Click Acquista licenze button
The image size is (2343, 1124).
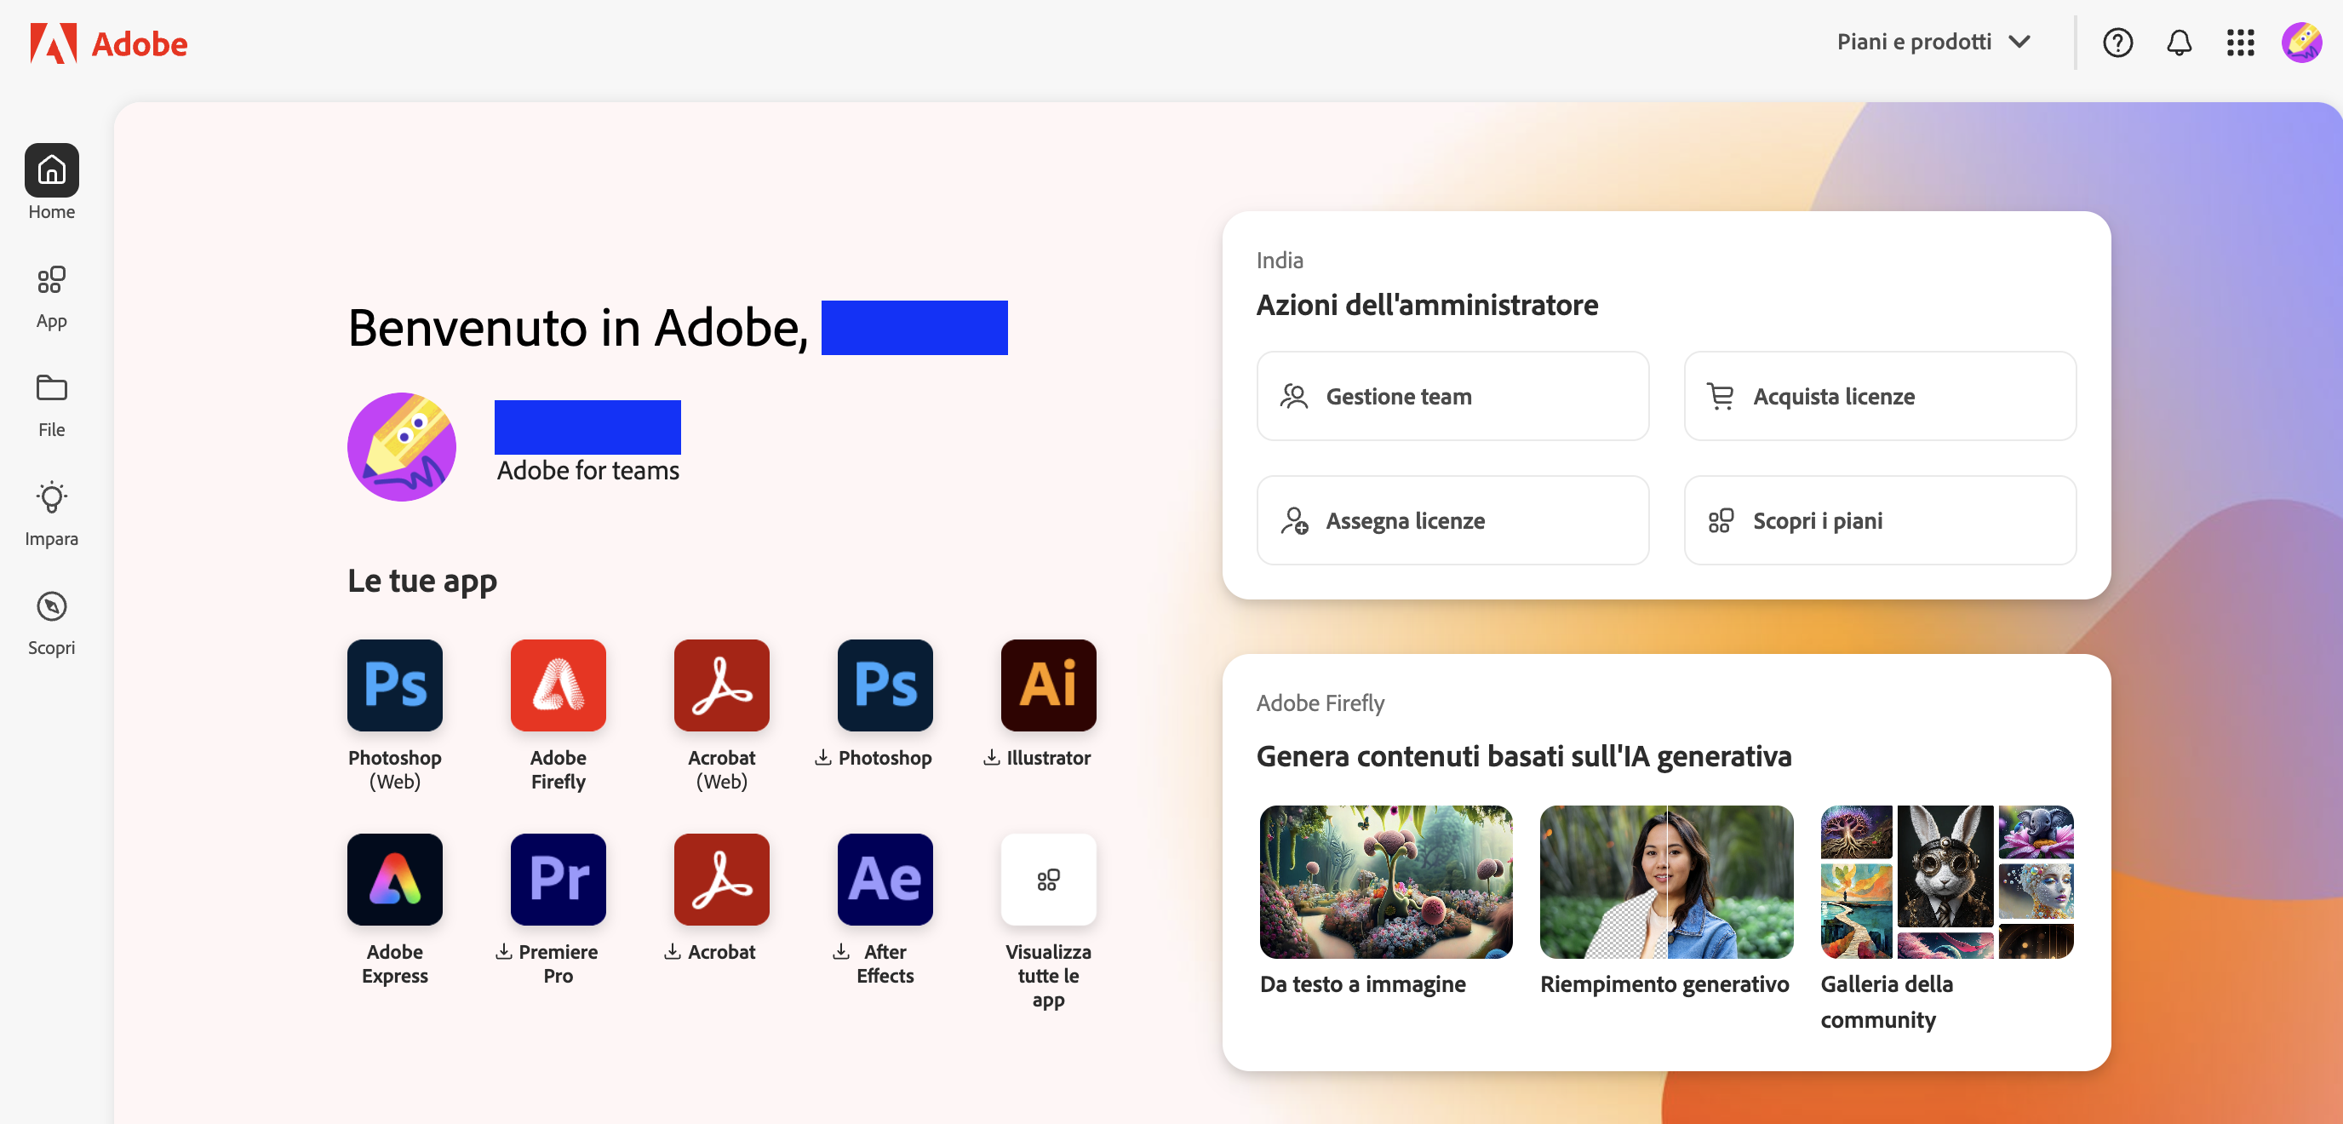pyautogui.click(x=1879, y=397)
